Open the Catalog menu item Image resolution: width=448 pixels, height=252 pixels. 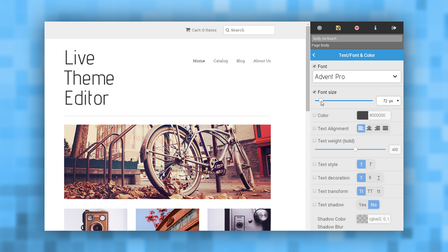(x=220, y=61)
